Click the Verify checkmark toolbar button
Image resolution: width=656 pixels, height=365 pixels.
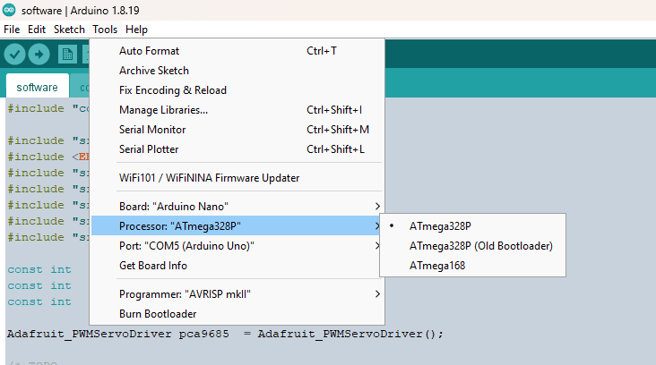(x=14, y=55)
